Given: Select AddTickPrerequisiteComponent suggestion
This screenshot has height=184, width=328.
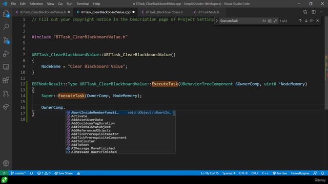Looking at the screenshot, I should coord(119,137).
